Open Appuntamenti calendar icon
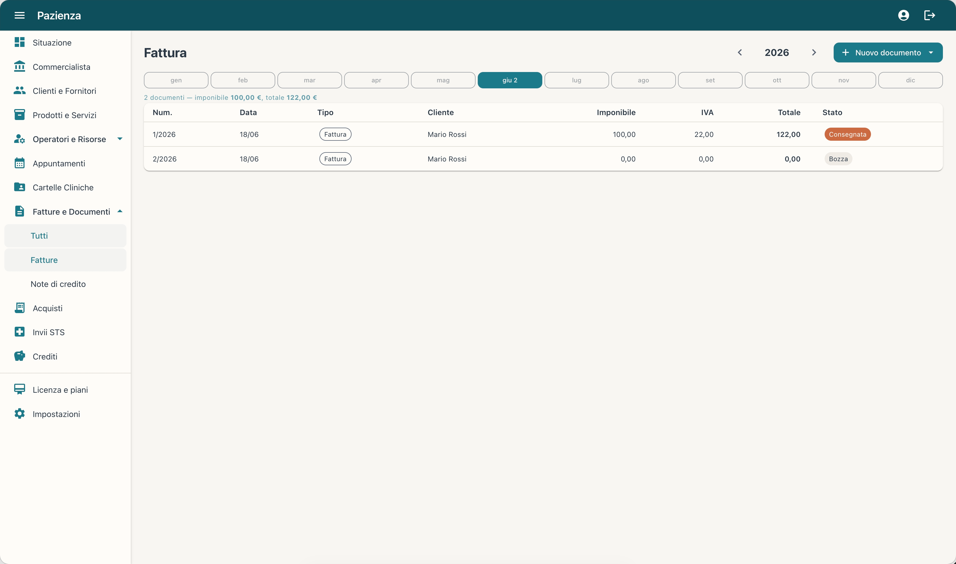 click(x=19, y=163)
